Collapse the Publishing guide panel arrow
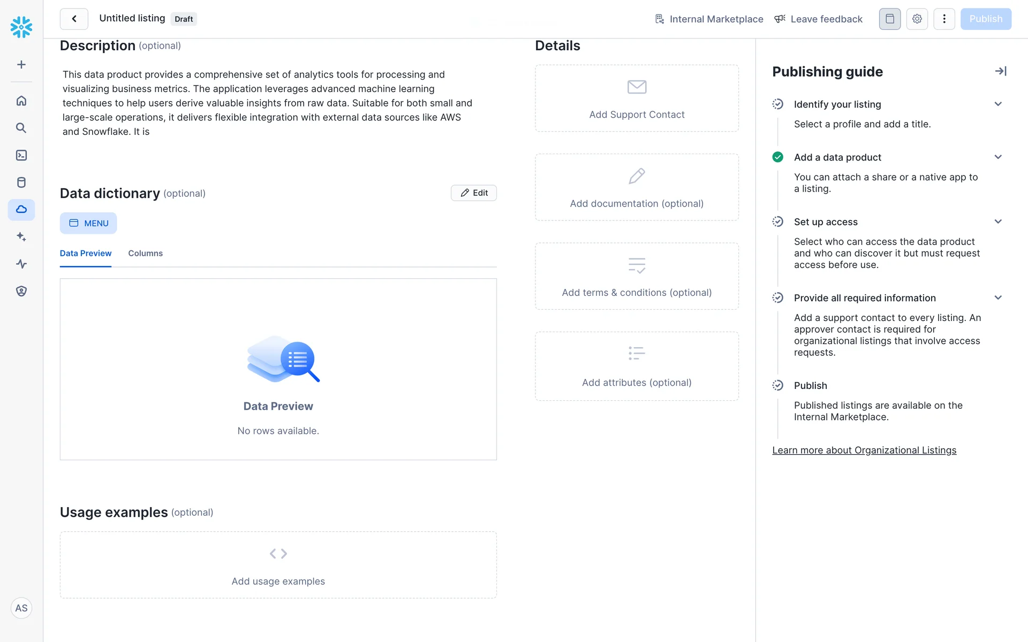 tap(1000, 71)
